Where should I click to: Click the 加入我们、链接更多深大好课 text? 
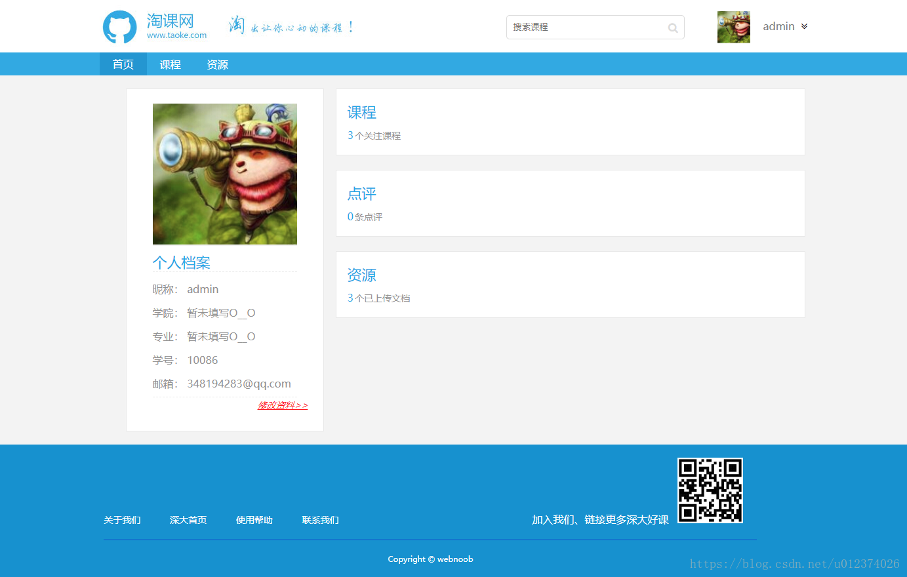point(600,519)
